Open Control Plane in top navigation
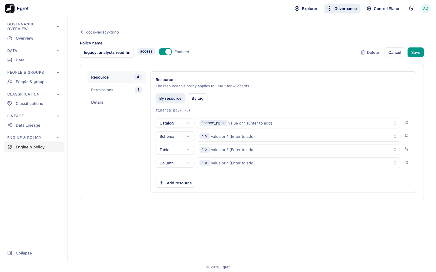The image size is (436, 272). (x=383, y=8)
